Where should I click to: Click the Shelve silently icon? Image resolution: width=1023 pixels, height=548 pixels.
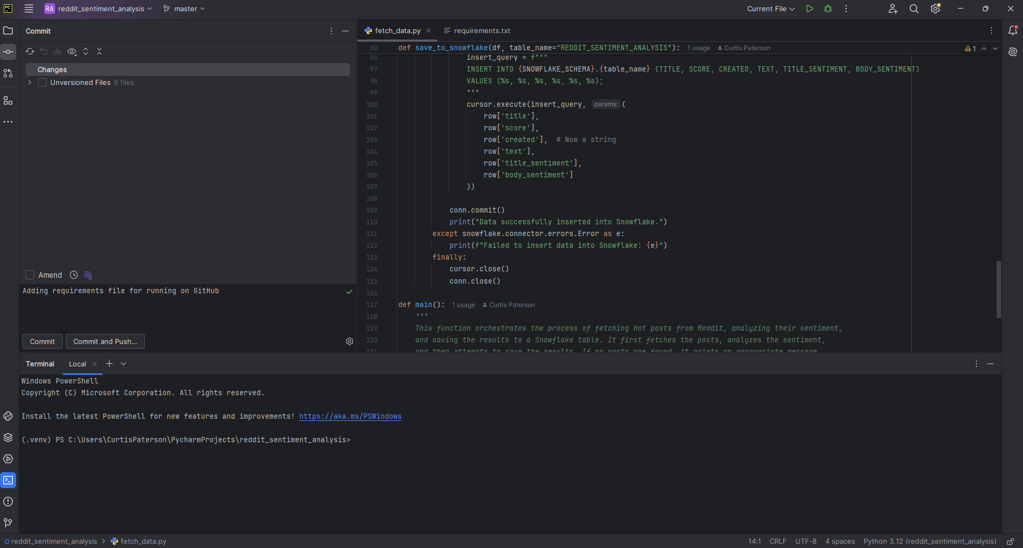pos(58,51)
